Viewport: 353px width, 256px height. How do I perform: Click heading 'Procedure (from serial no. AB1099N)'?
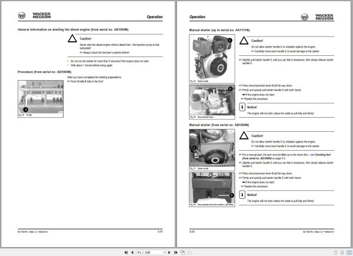tap(44, 72)
